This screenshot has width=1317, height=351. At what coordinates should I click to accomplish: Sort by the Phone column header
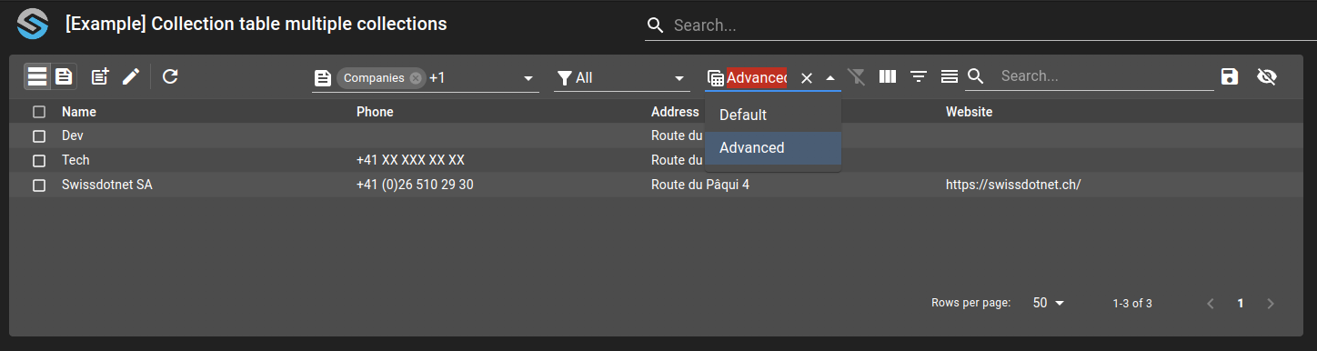click(x=375, y=112)
